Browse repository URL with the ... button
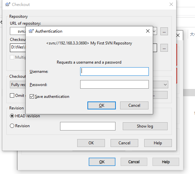Viewport: 195px width, 174px height. (x=164, y=31)
